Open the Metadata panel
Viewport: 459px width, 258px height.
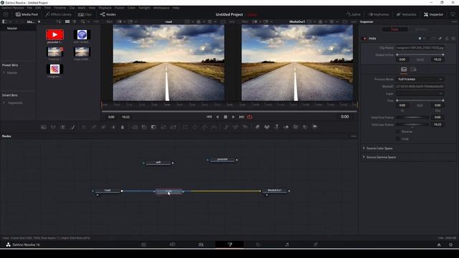pos(407,14)
